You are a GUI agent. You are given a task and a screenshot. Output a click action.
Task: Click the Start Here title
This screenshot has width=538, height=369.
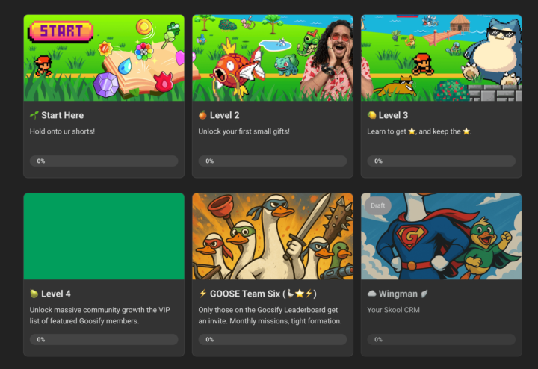(x=63, y=115)
